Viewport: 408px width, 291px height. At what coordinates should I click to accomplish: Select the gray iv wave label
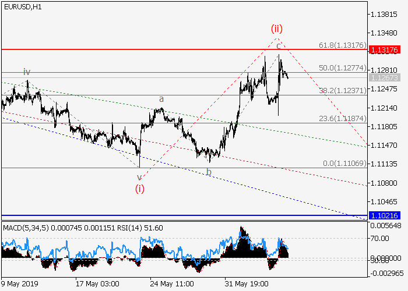pos(27,72)
